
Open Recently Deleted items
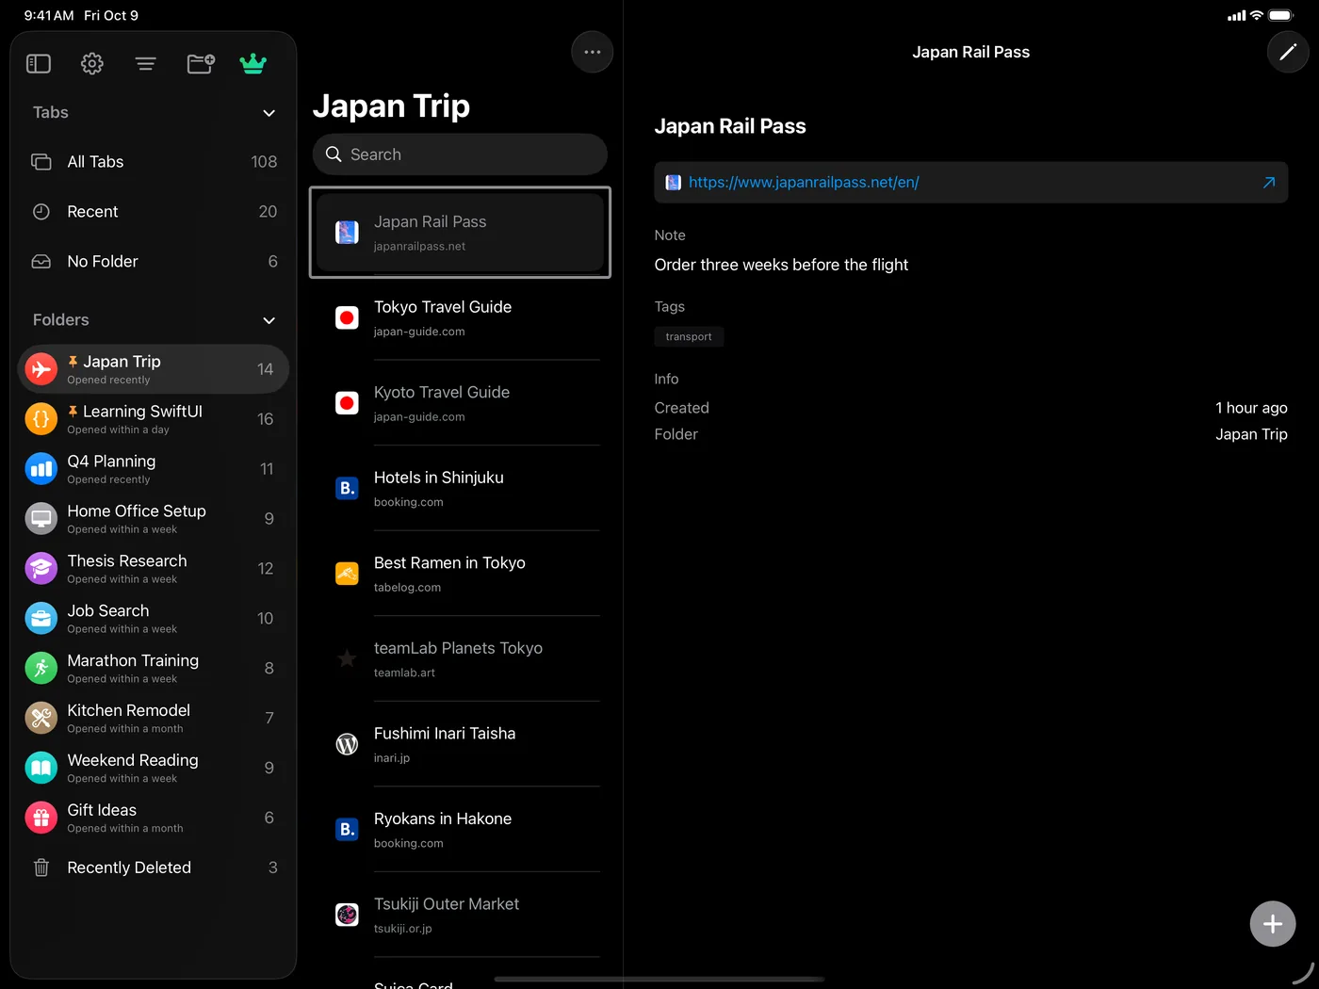pyautogui.click(x=154, y=867)
